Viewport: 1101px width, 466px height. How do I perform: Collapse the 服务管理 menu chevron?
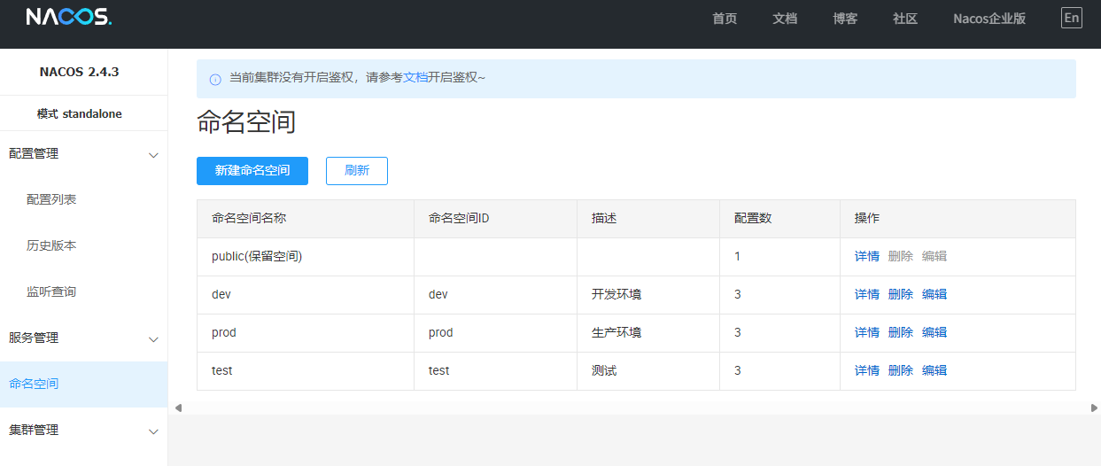pyautogui.click(x=153, y=339)
